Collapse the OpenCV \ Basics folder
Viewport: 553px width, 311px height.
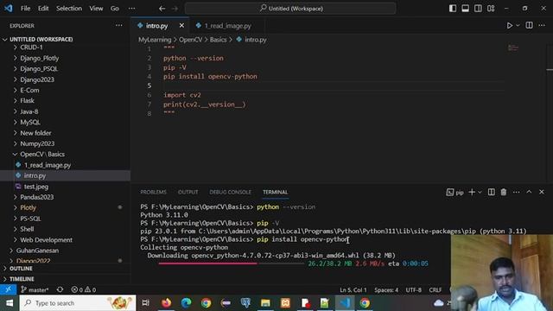click(x=65, y=154)
